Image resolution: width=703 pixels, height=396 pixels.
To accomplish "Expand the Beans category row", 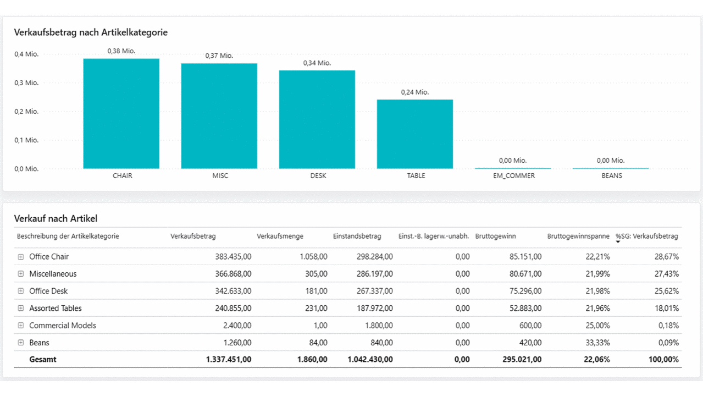I will pyautogui.click(x=21, y=343).
